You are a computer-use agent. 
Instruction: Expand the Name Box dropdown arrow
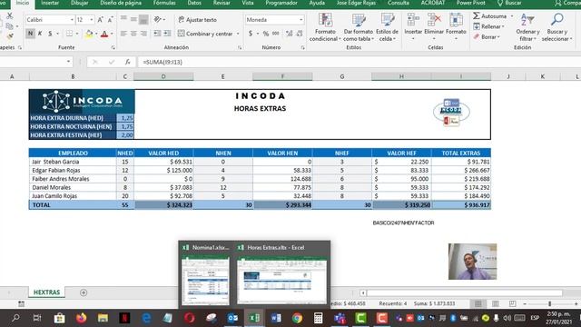tap(68, 62)
